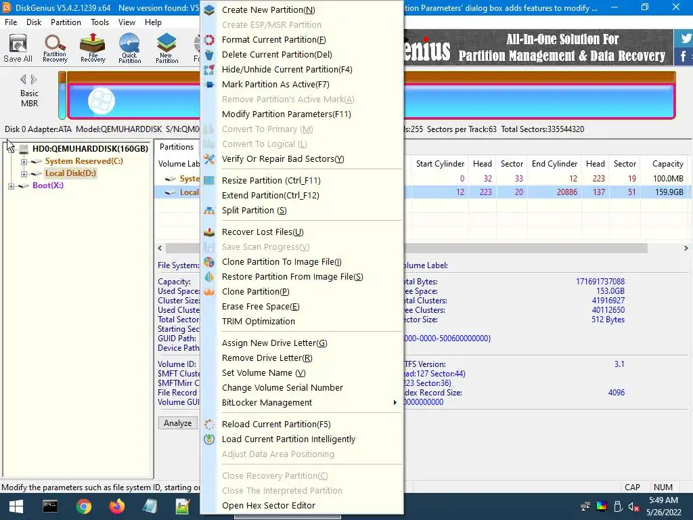Go to previous disk arrow
This screenshot has width=693, height=520.
(x=23, y=80)
